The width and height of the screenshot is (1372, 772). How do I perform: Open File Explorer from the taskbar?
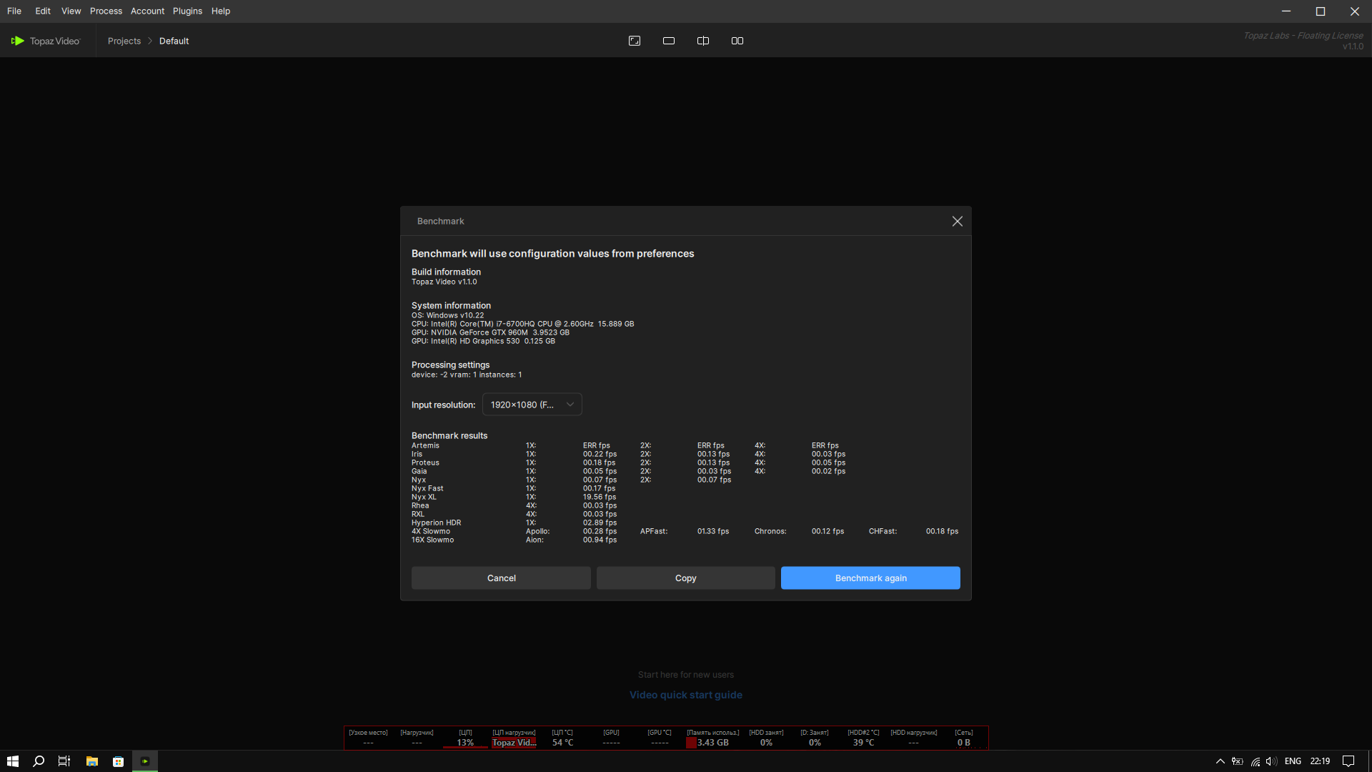[91, 761]
